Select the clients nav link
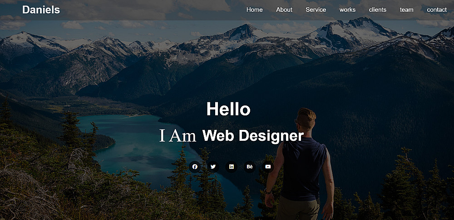Image resolution: width=454 pixels, height=220 pixels. (x=378, y=10)
